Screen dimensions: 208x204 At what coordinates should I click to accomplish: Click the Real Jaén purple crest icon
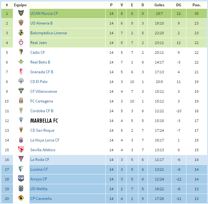point(21,42)
